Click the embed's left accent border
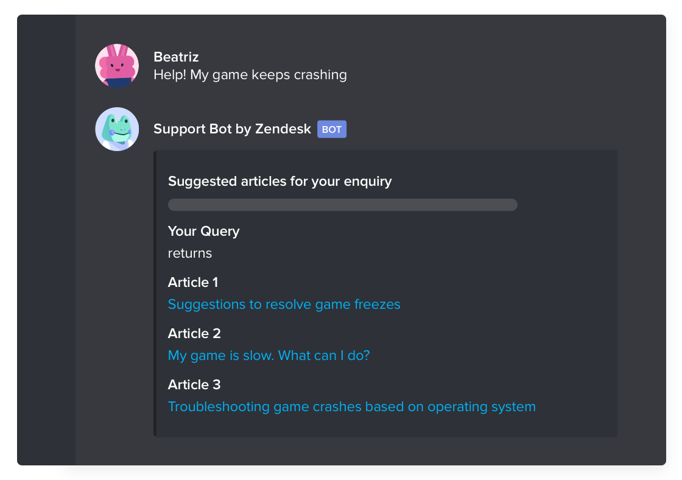The image size is (682, 480). click(x=155, y=294)
